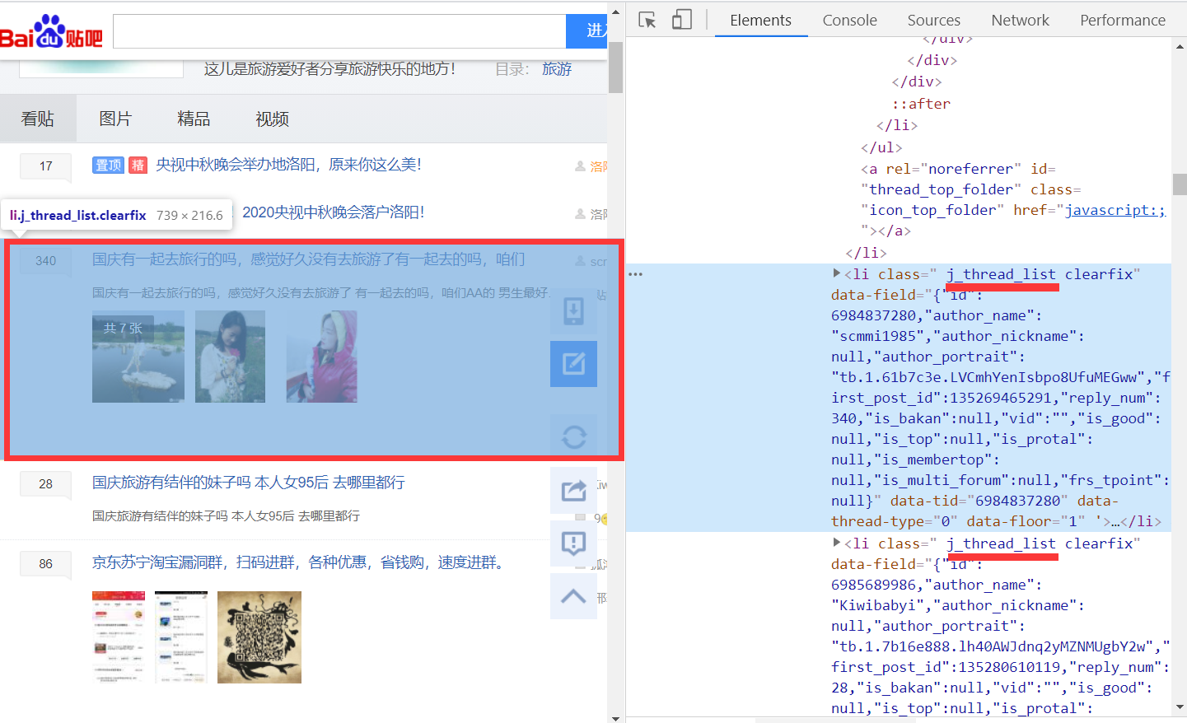Open post 央视中秋晚会举办地洛阳

tap(288, 165)
